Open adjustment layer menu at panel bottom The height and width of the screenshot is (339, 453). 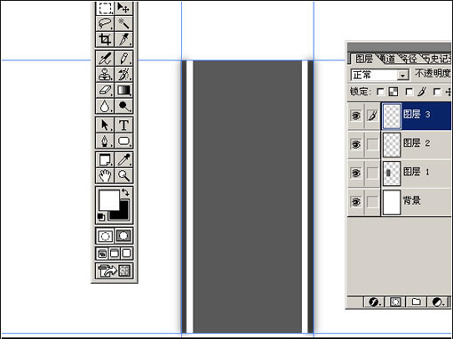click(438, 303)
